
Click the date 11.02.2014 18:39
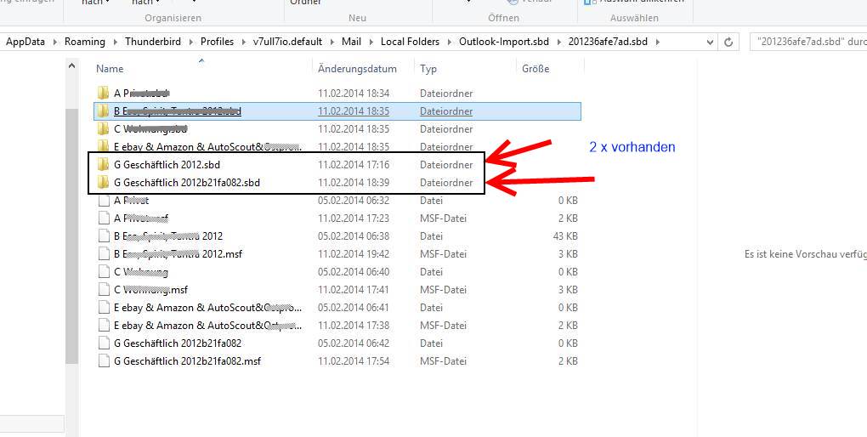(354, 182)
